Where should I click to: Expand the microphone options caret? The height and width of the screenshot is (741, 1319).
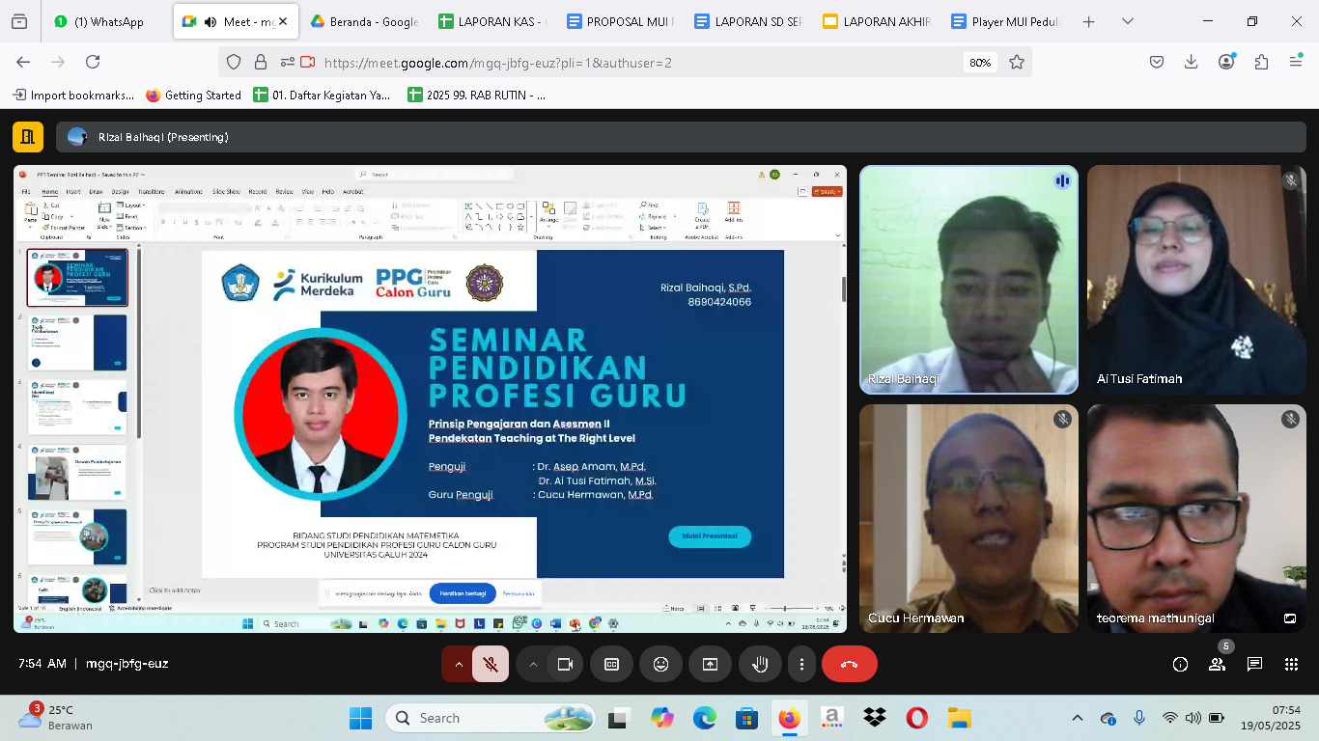point(460,664)
